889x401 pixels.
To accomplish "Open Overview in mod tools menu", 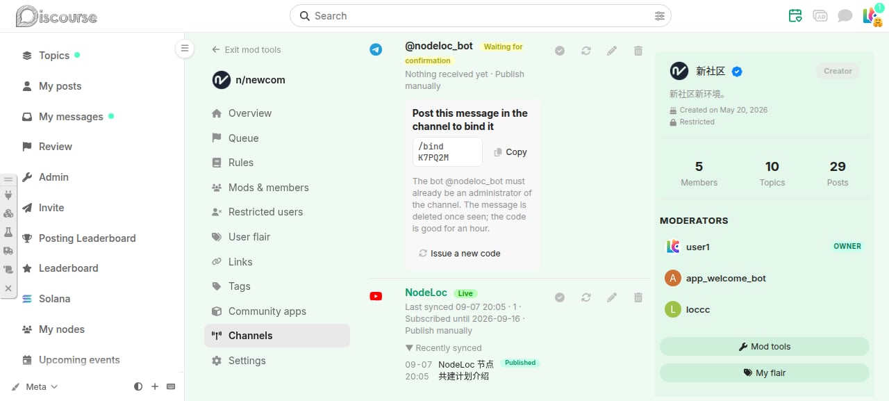I will [x=277, y=113].
